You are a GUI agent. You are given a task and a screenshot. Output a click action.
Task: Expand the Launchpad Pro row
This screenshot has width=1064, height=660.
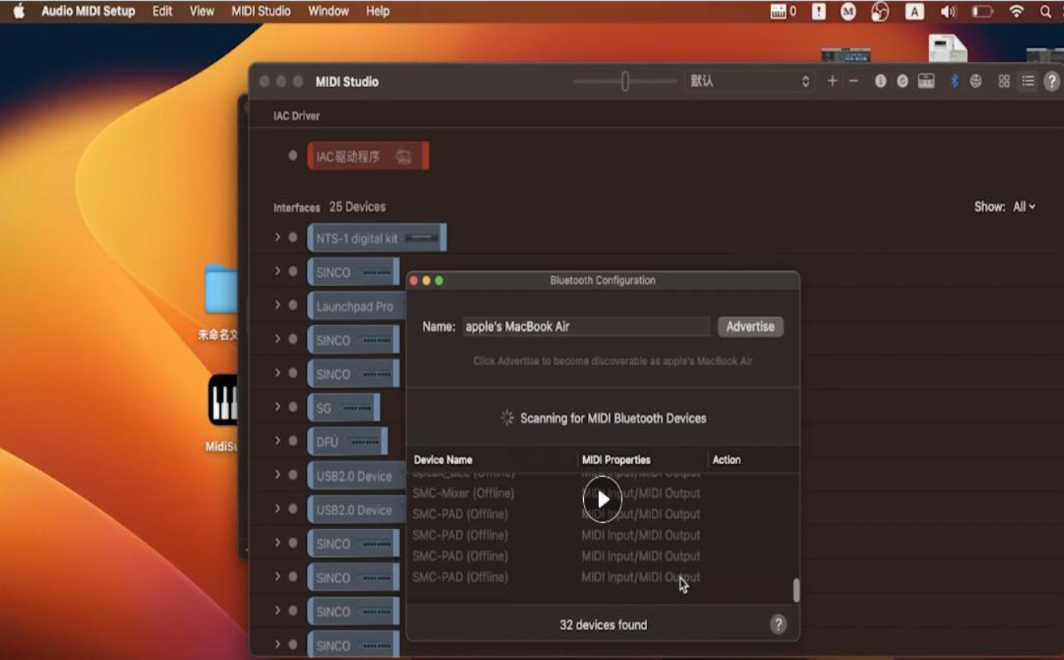click(277, 305)
